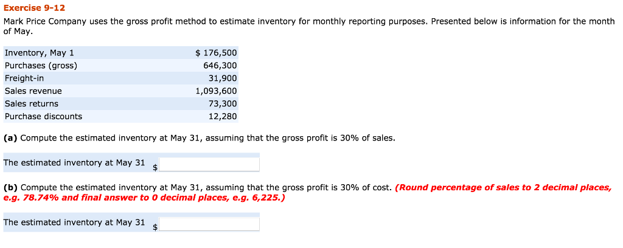The image size is (623, 248).
Task: Click the (a) question text about 30% of sales
Action: pos(200,138)
